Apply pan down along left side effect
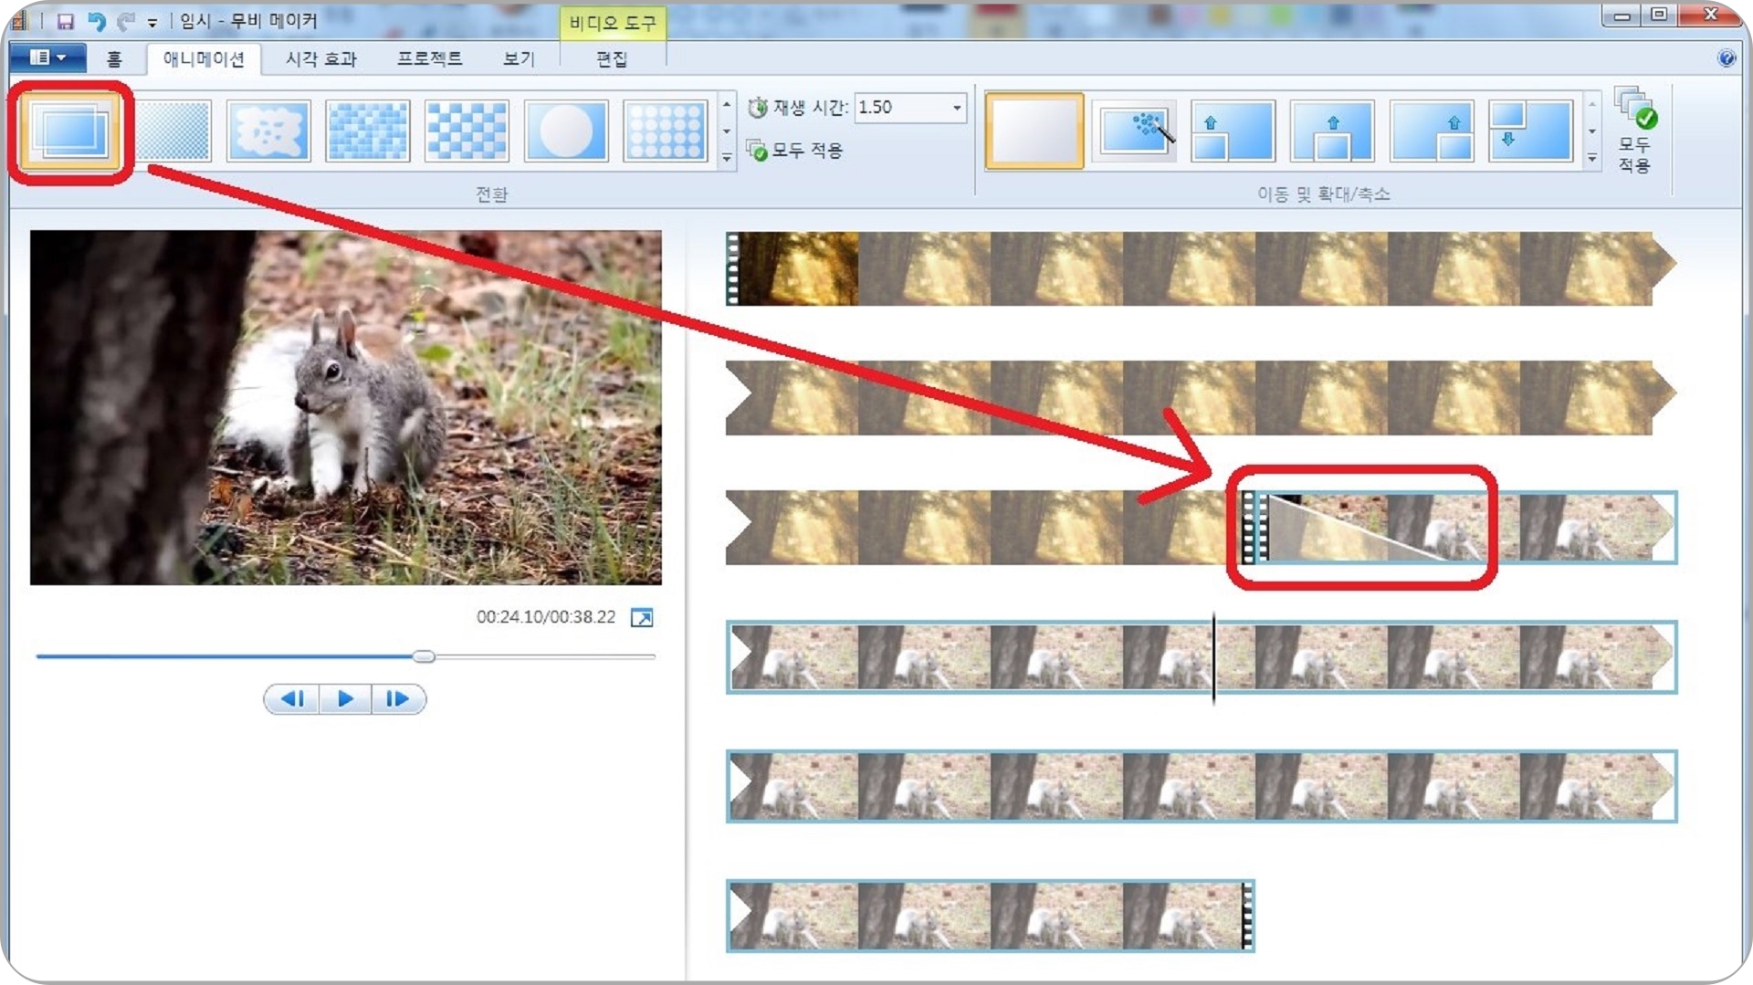1753x985 pixels. (1530, 131)
